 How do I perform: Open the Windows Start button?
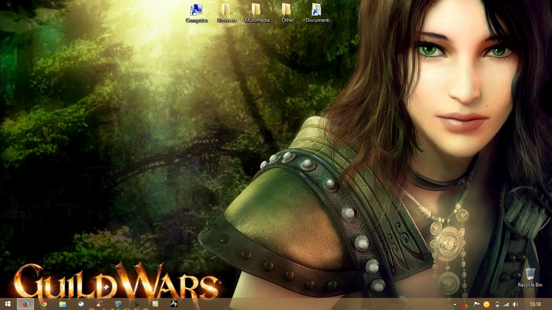[x=8, y=304]
